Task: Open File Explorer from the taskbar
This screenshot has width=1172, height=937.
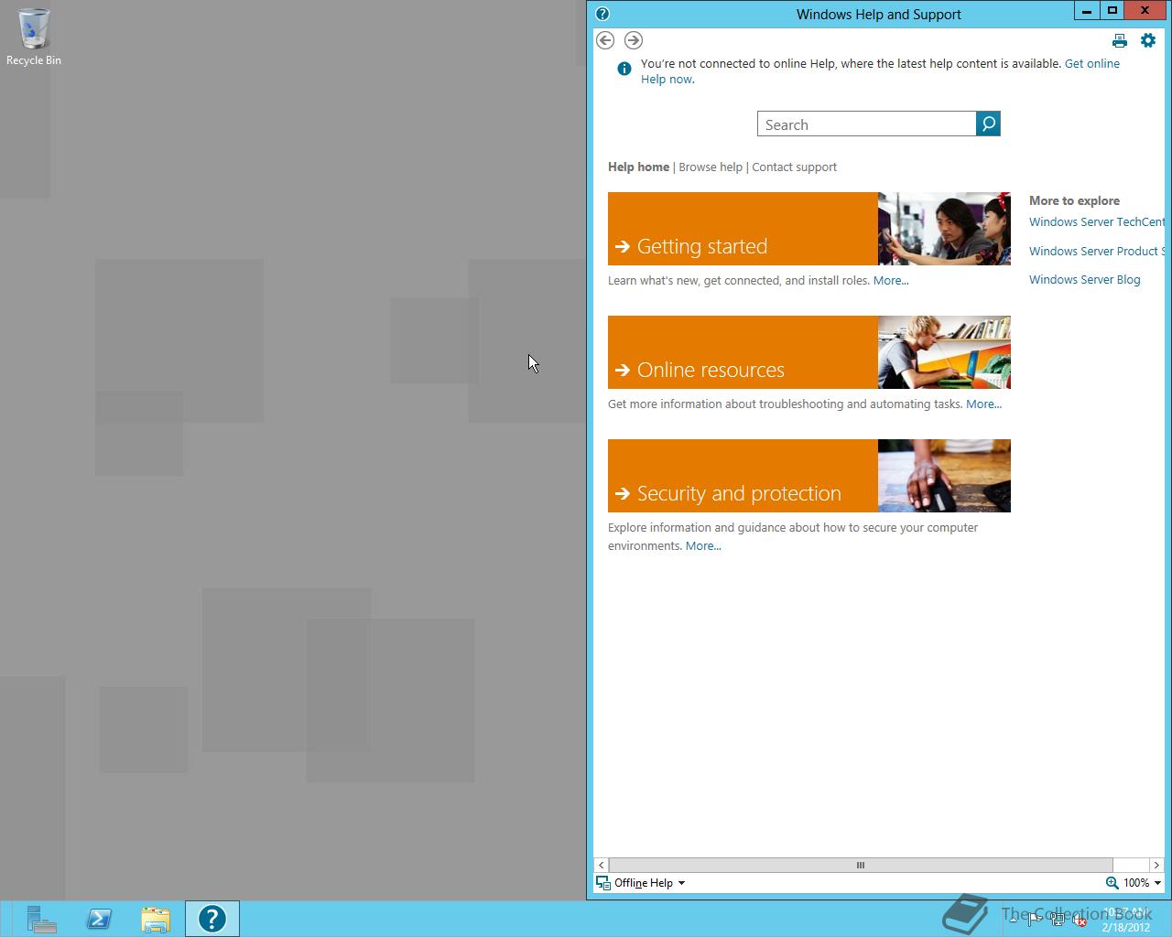Action: [156, 919]
